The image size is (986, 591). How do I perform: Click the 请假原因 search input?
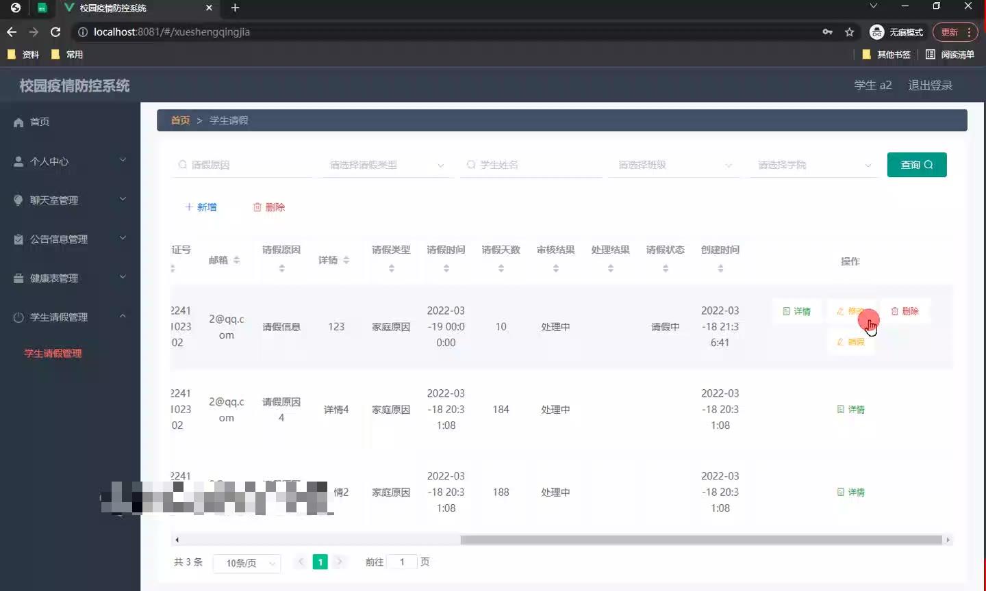(241, 165)
